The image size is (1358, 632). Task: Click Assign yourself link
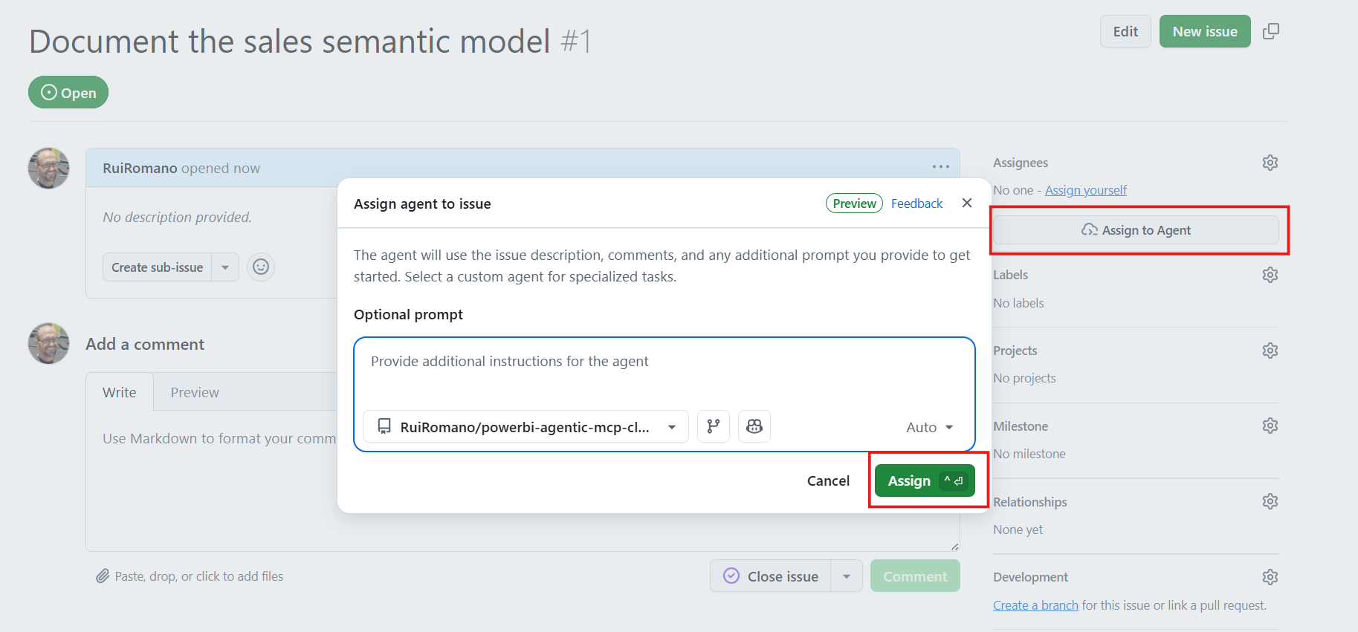[x=1086, y=190]
